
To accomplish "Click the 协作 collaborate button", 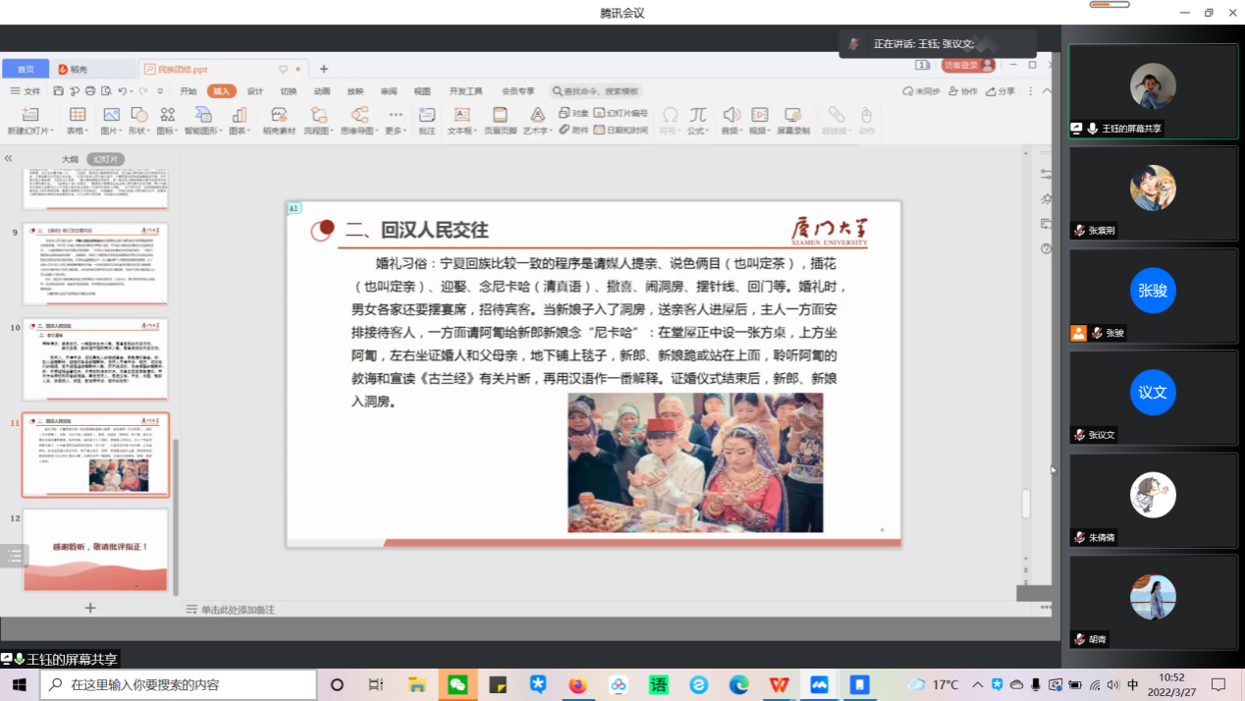I will (963, 91).
